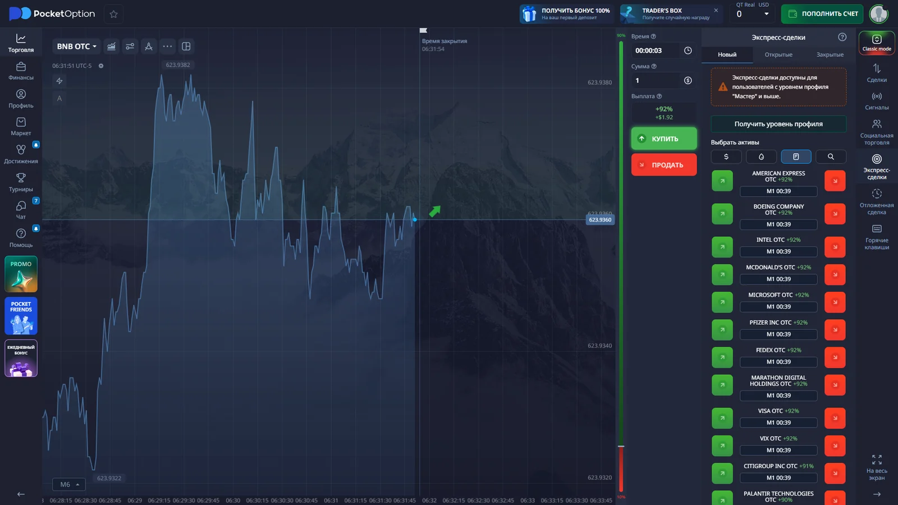Filter assets by currencies dollar icon
The width and height of the screenshot is (898, 505).
[x=726, y=157]
